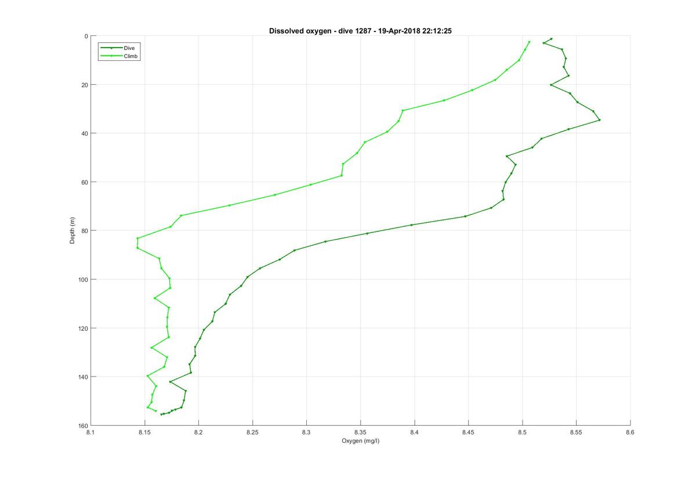Viewport: 696px width, 478px height.
Task: Click x-axis tick label '8.45'
Action: (469, 432)
